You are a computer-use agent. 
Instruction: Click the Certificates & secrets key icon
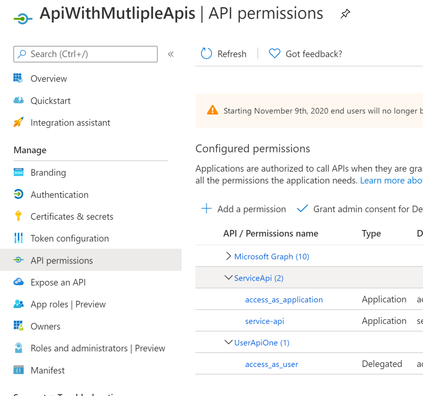pos(18,216)
